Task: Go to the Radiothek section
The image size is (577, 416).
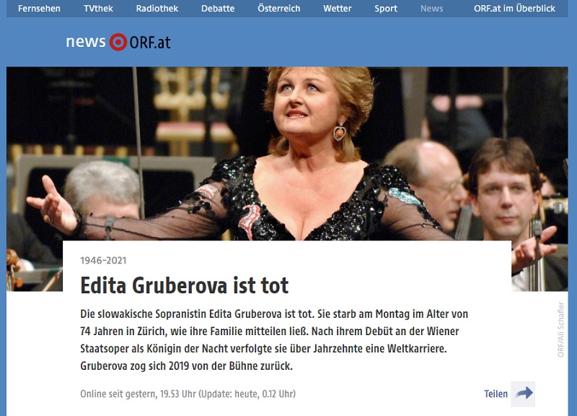Action: click(157, 8)
